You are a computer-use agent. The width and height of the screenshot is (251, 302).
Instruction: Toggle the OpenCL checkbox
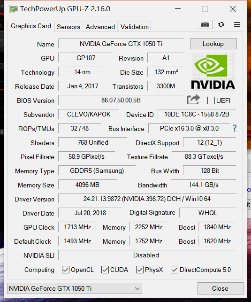click(x=66, y=270)
